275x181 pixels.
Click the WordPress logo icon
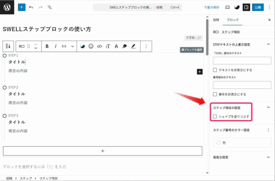coord(7,7)
